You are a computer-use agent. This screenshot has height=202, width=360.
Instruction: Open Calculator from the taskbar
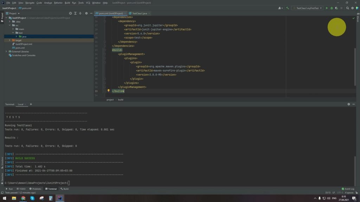coord(51,198)
